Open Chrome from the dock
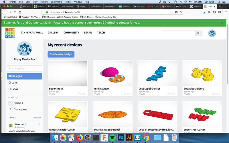229x143 pixels. (146, 138)
